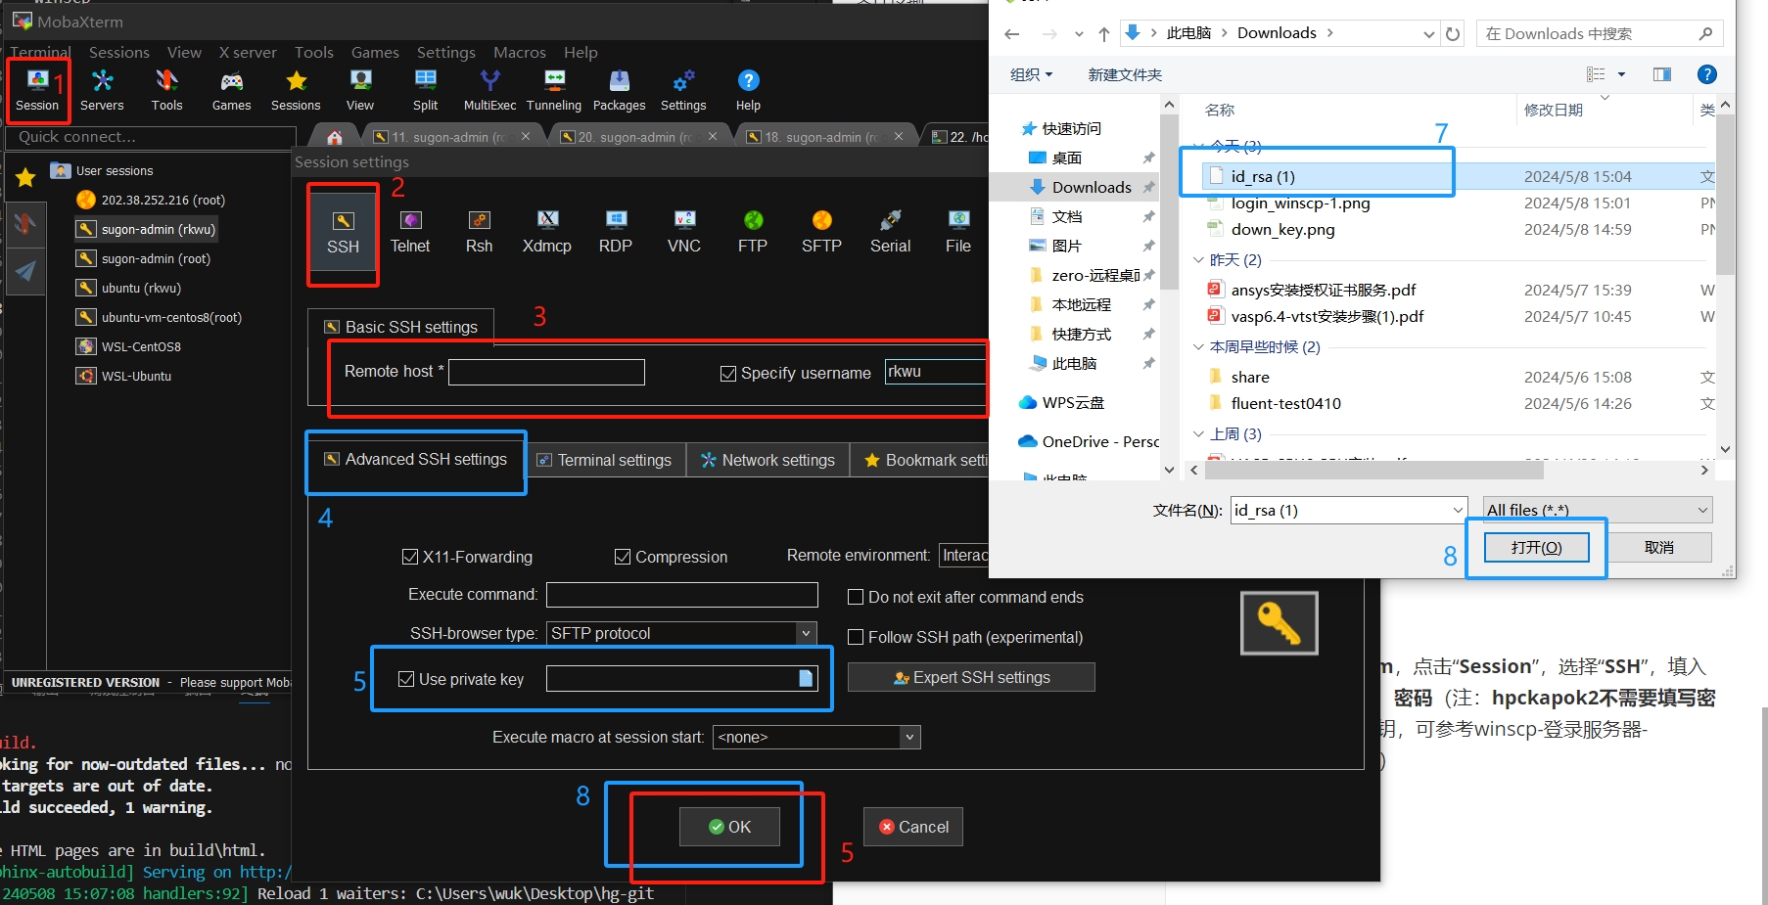The width and height of the screenshot is (1768, 905).
Task: Select the RDP session type
Action: [616, 232]
